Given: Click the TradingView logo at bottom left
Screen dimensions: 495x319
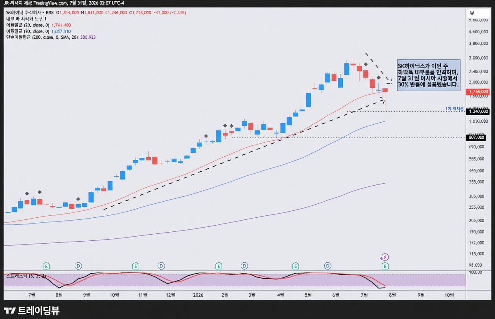Looking at the screenshot, I should (31, 311).
